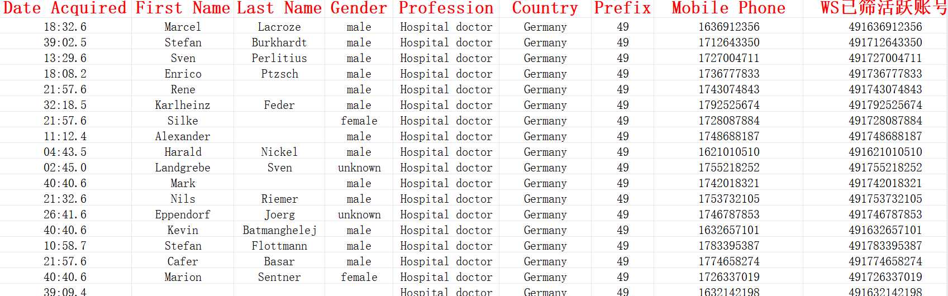This screenshot has height=296, width=948.
Task: Click the Burkhardt last name cell
Action: pyautogui.click(x=279, y=42)
